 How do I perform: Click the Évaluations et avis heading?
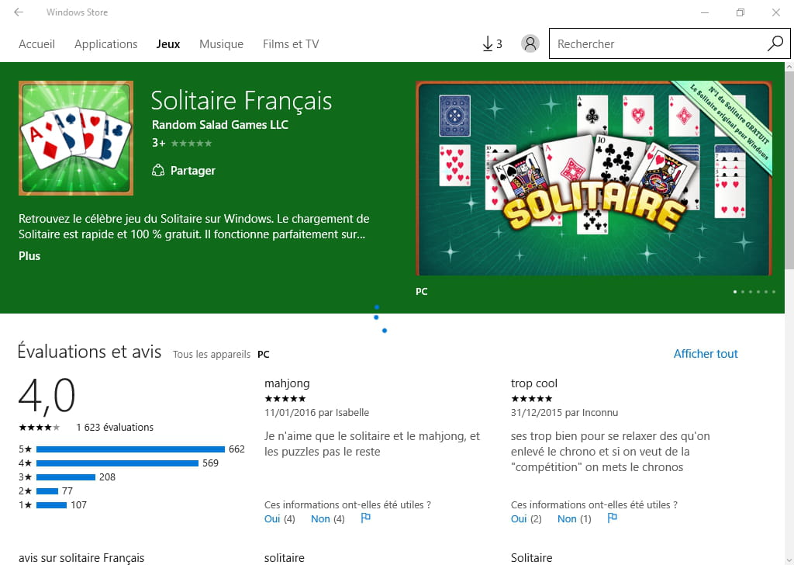[90, 351]
